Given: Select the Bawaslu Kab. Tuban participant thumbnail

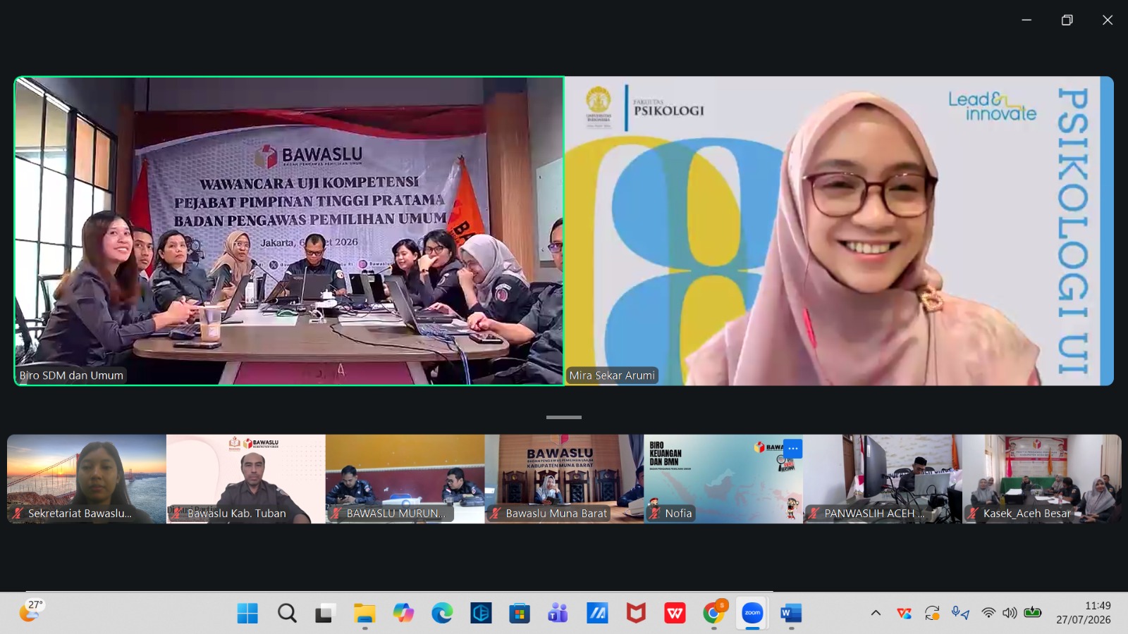Looking at the screenshot, I should [246, 479].
